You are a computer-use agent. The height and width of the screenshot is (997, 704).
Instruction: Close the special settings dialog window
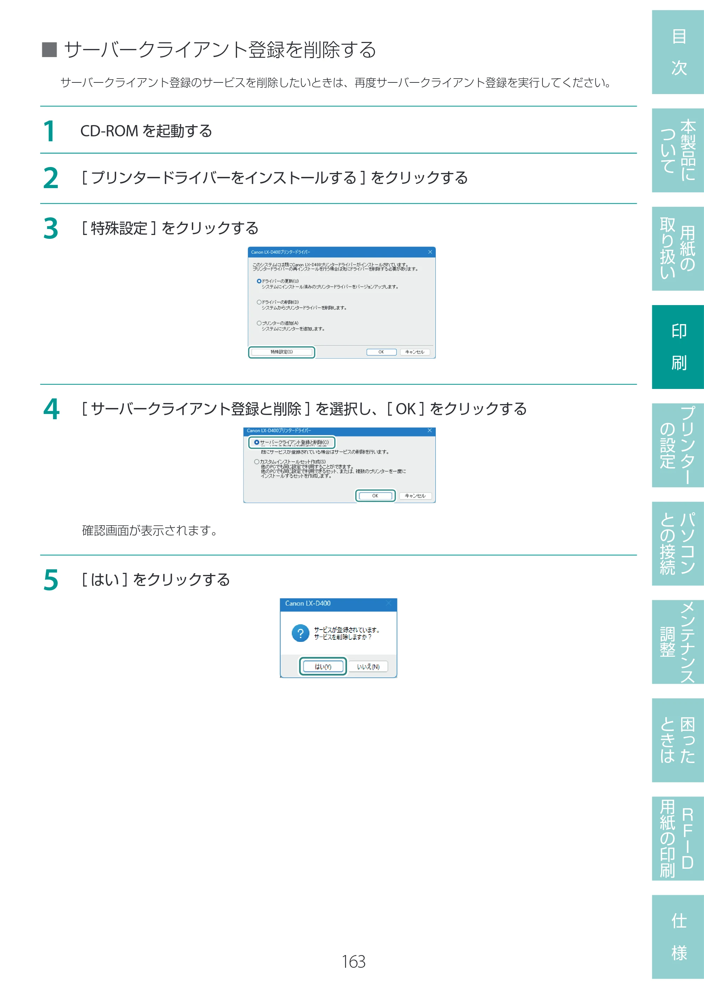429,430
